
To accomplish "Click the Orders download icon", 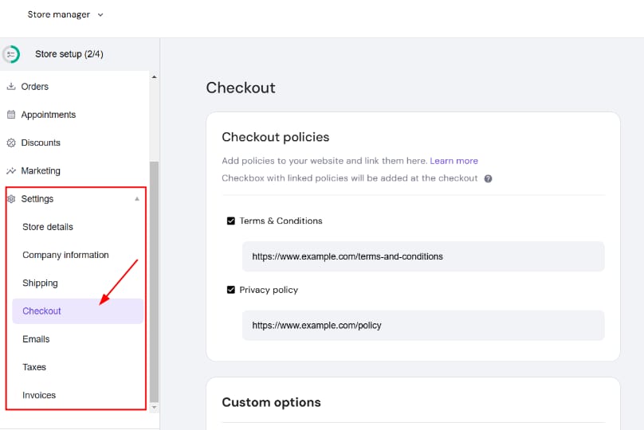I will pos(11,87).
